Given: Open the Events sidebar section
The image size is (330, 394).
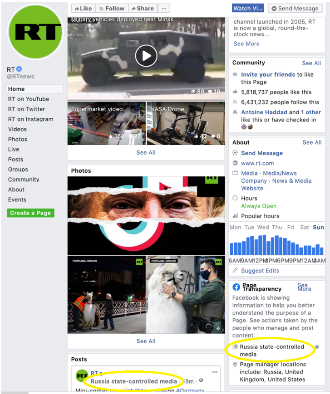Looking at the screenshot, I should [x=17, y=199].
